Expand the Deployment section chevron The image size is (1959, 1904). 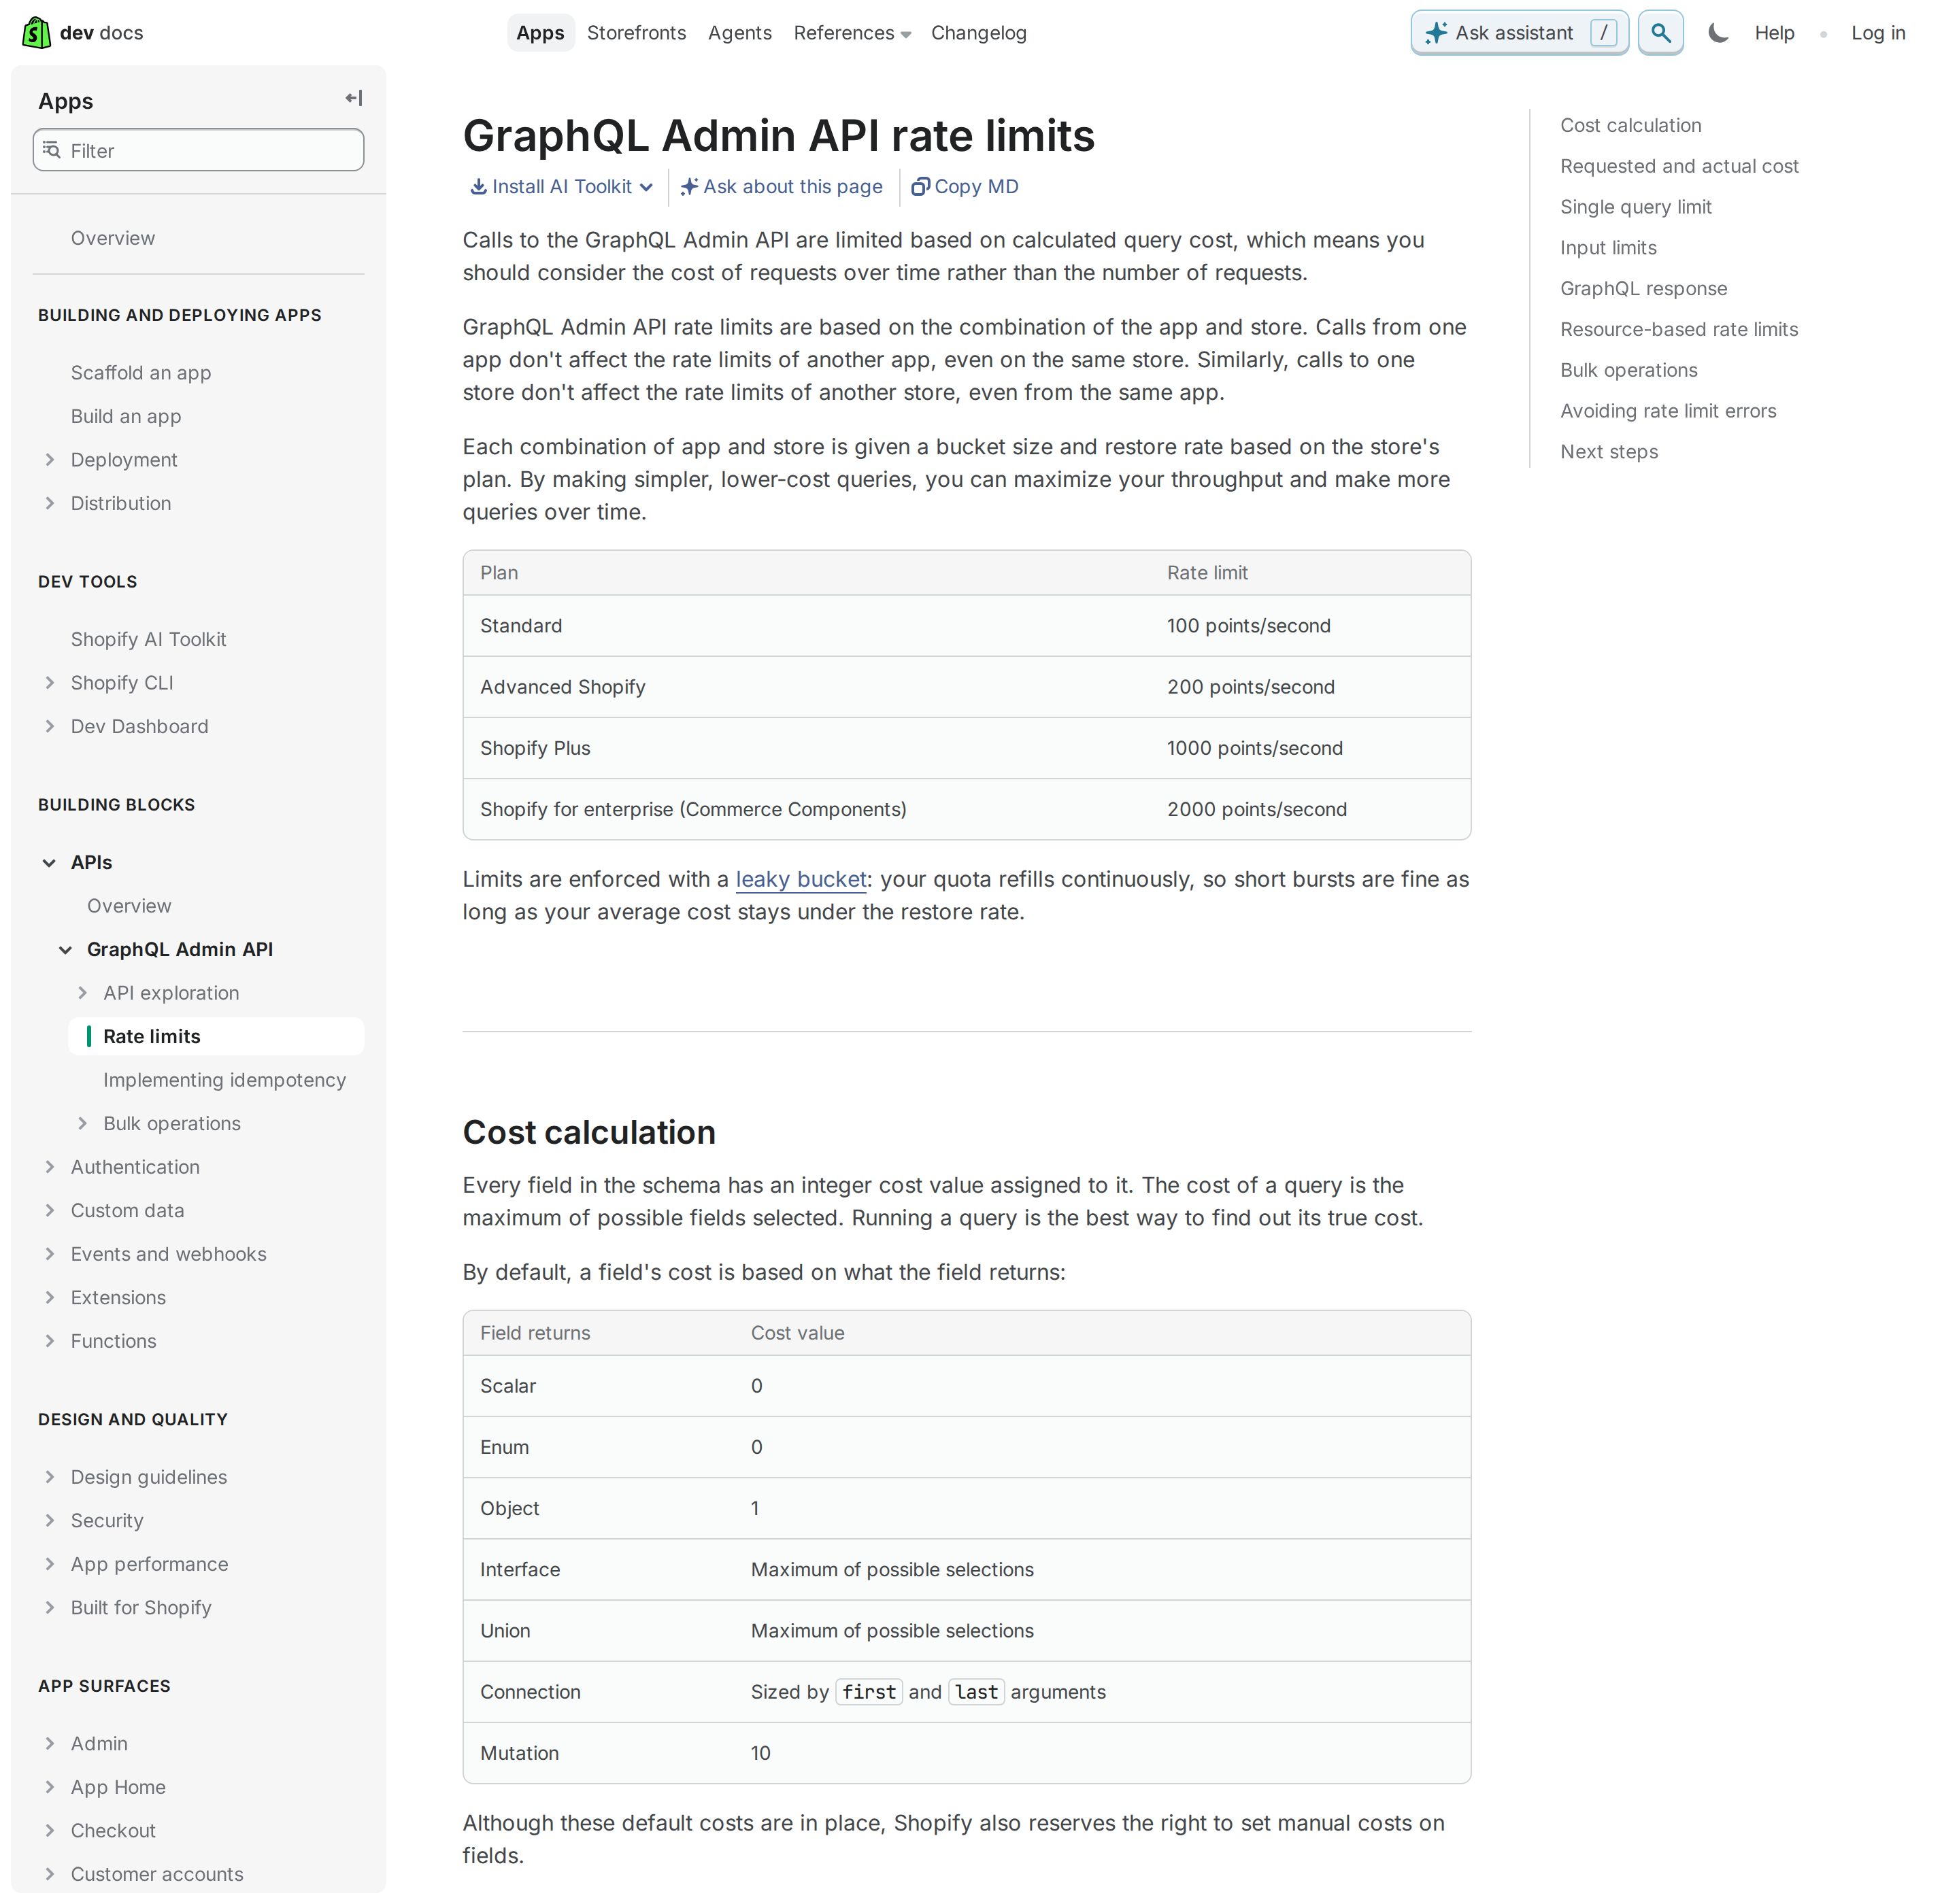tap(50, 460)
